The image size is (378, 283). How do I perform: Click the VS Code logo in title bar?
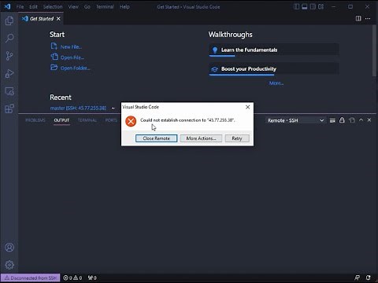click(7, 6)
